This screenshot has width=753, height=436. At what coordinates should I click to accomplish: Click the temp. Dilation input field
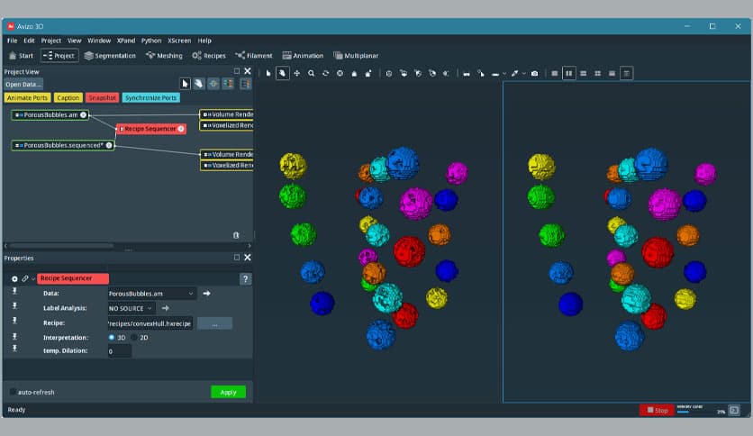click(119, 351)
